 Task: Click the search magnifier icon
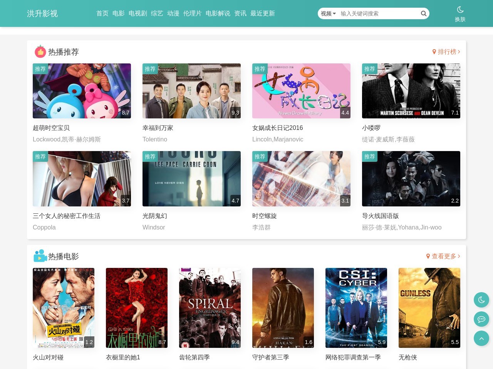[x=423, y=13]
